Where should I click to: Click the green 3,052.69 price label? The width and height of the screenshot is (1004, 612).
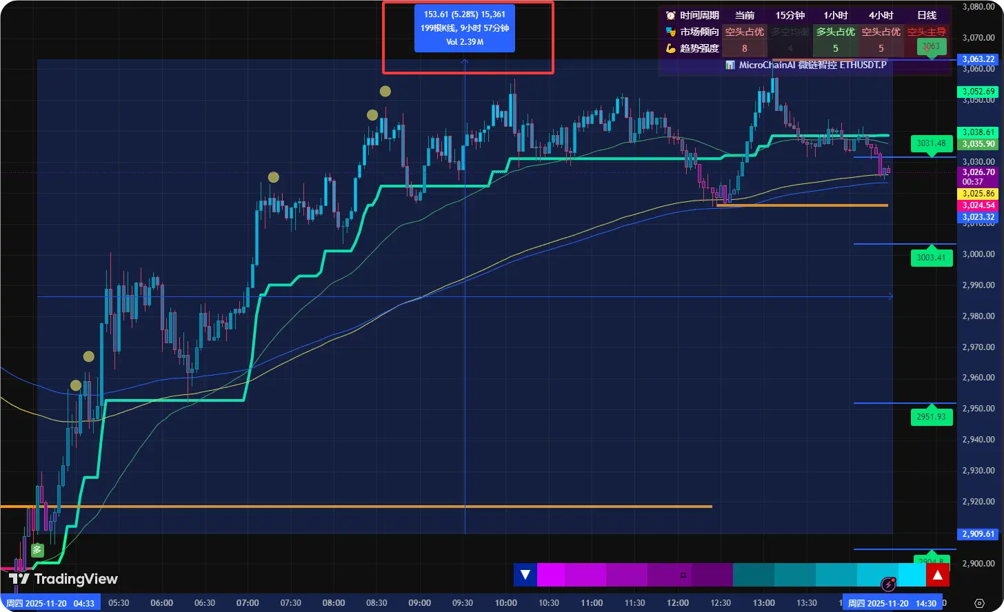978,92
